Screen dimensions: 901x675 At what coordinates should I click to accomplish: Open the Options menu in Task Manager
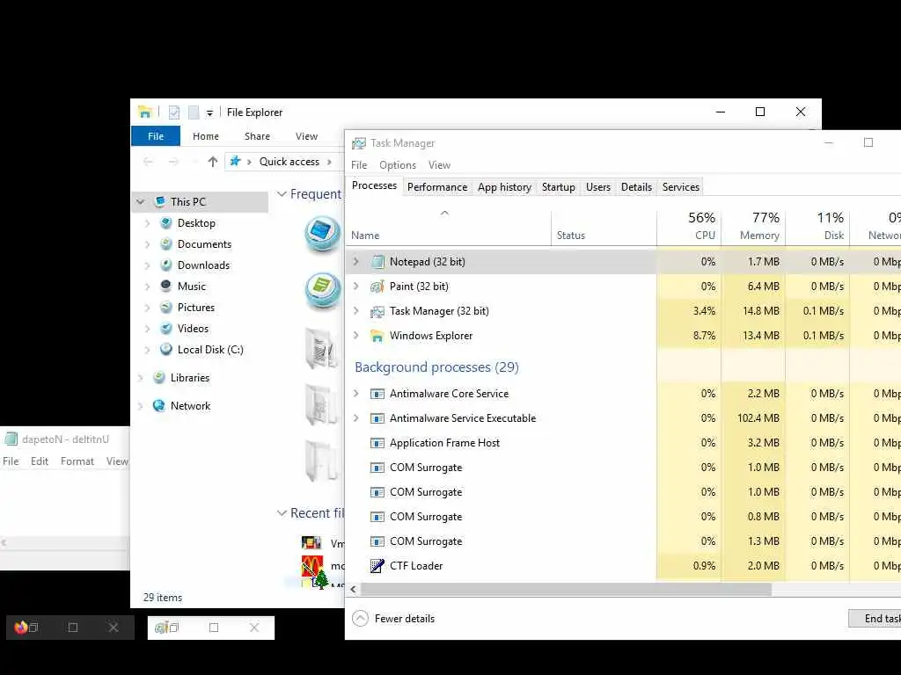point(398,165)
